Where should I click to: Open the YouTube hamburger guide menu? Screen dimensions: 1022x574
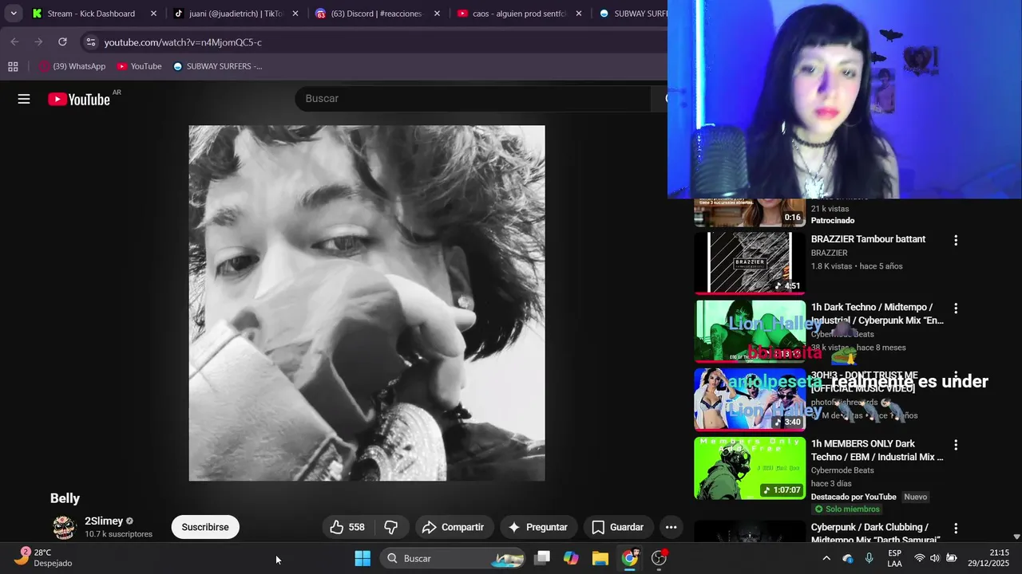coord(24,99)
